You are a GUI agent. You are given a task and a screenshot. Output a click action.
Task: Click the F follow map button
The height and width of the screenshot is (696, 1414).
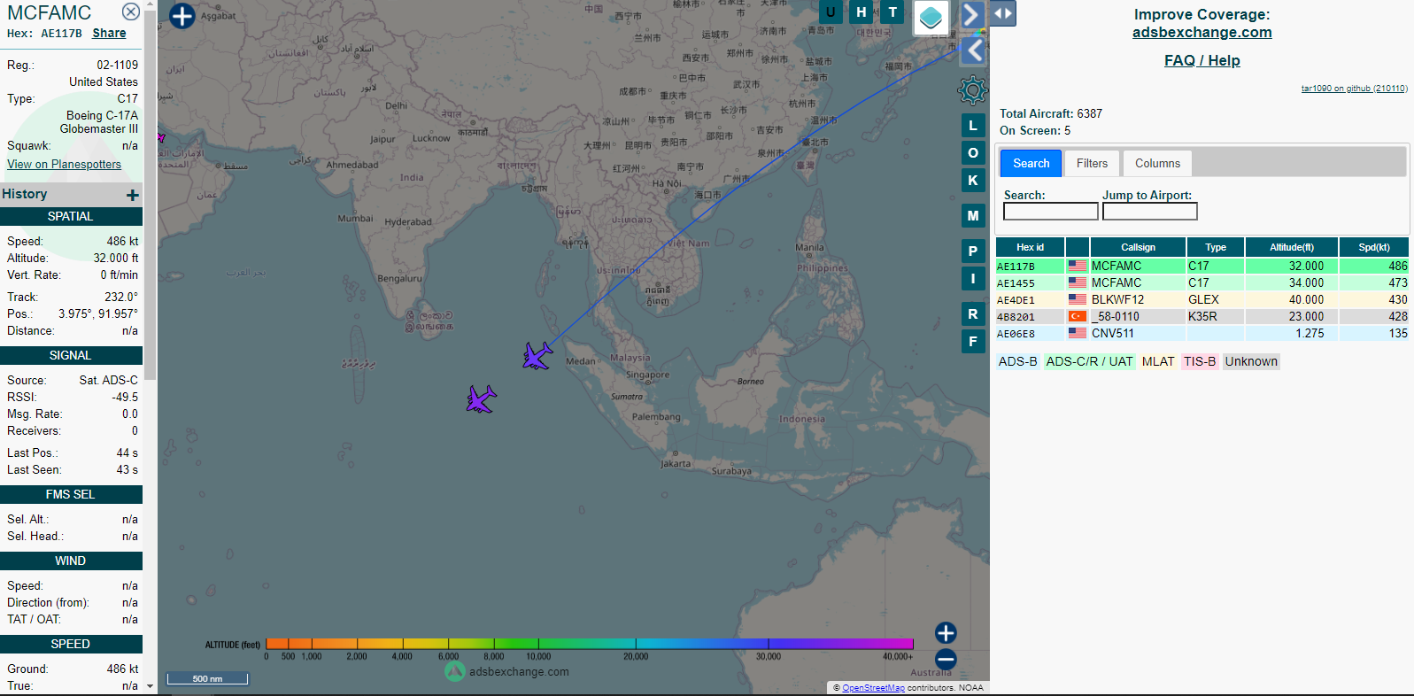(x=973, y=342)
